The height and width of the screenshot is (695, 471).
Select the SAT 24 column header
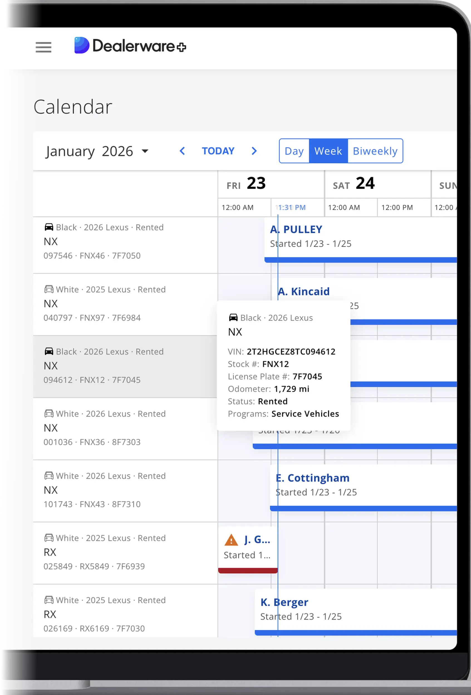click(x=355, y=184)
